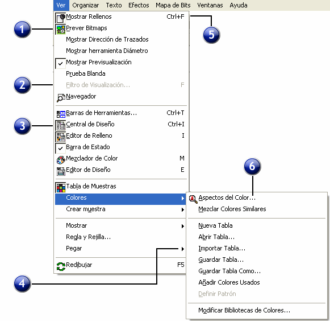Click the Editor de Relleno icon
This screenshot has height=321, width=330.
pos(61,137)
